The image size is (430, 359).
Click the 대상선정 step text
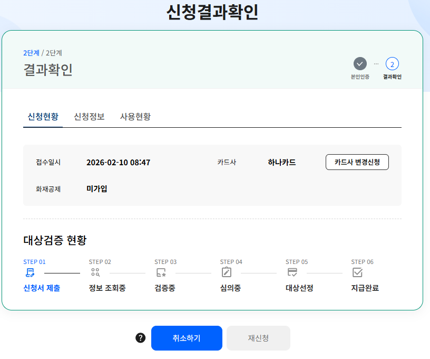click(299, 288)
